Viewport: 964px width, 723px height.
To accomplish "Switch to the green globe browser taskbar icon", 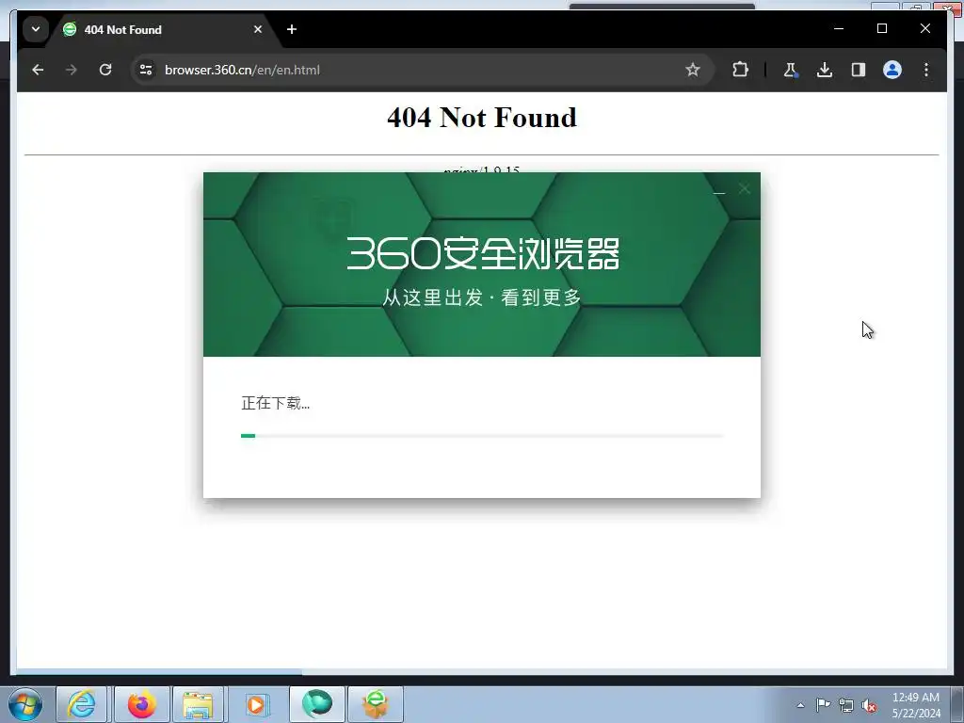I will [316, 704].
